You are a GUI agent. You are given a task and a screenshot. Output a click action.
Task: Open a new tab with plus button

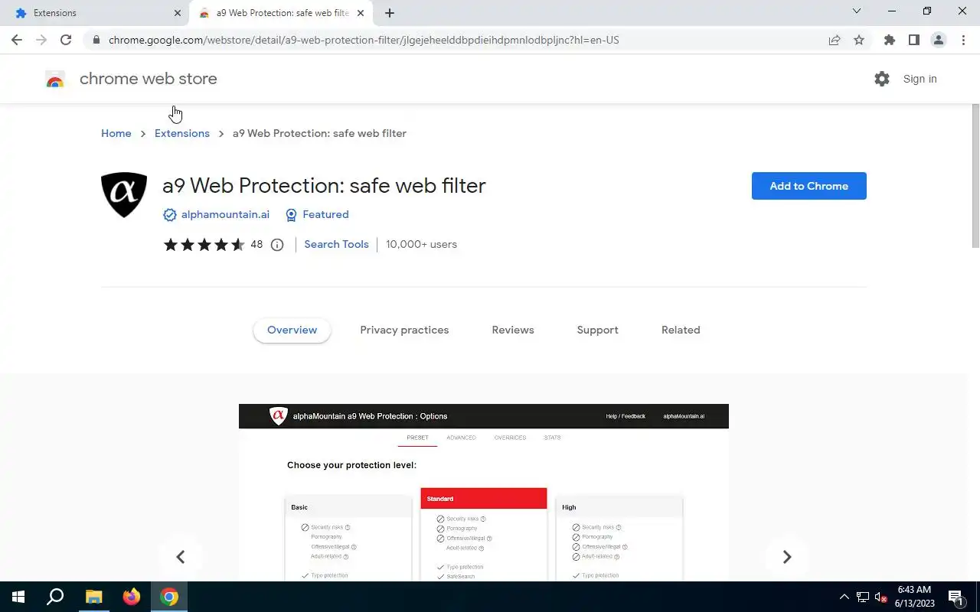[390, 13]
